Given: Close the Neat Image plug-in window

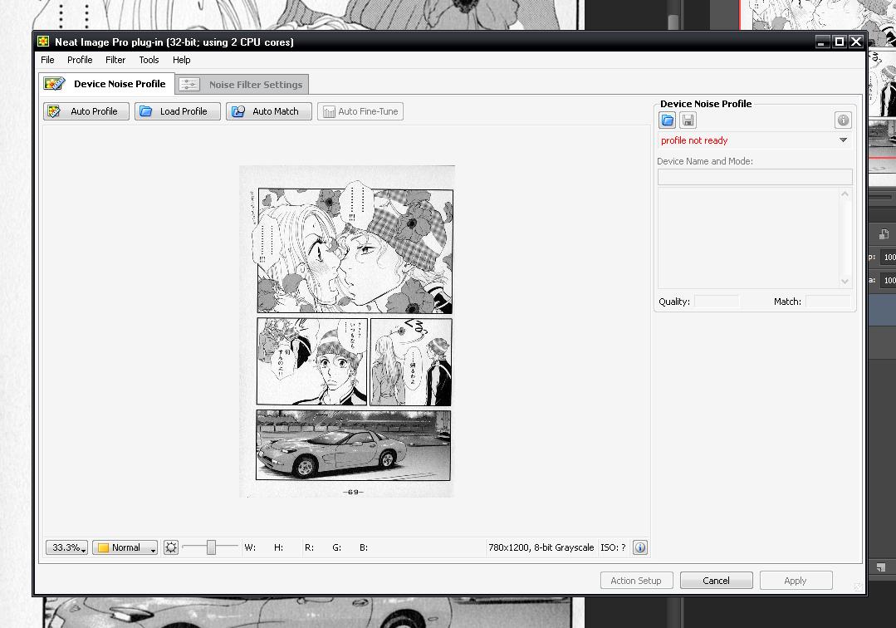Looking at the screenshot, I should click(856, 42).
